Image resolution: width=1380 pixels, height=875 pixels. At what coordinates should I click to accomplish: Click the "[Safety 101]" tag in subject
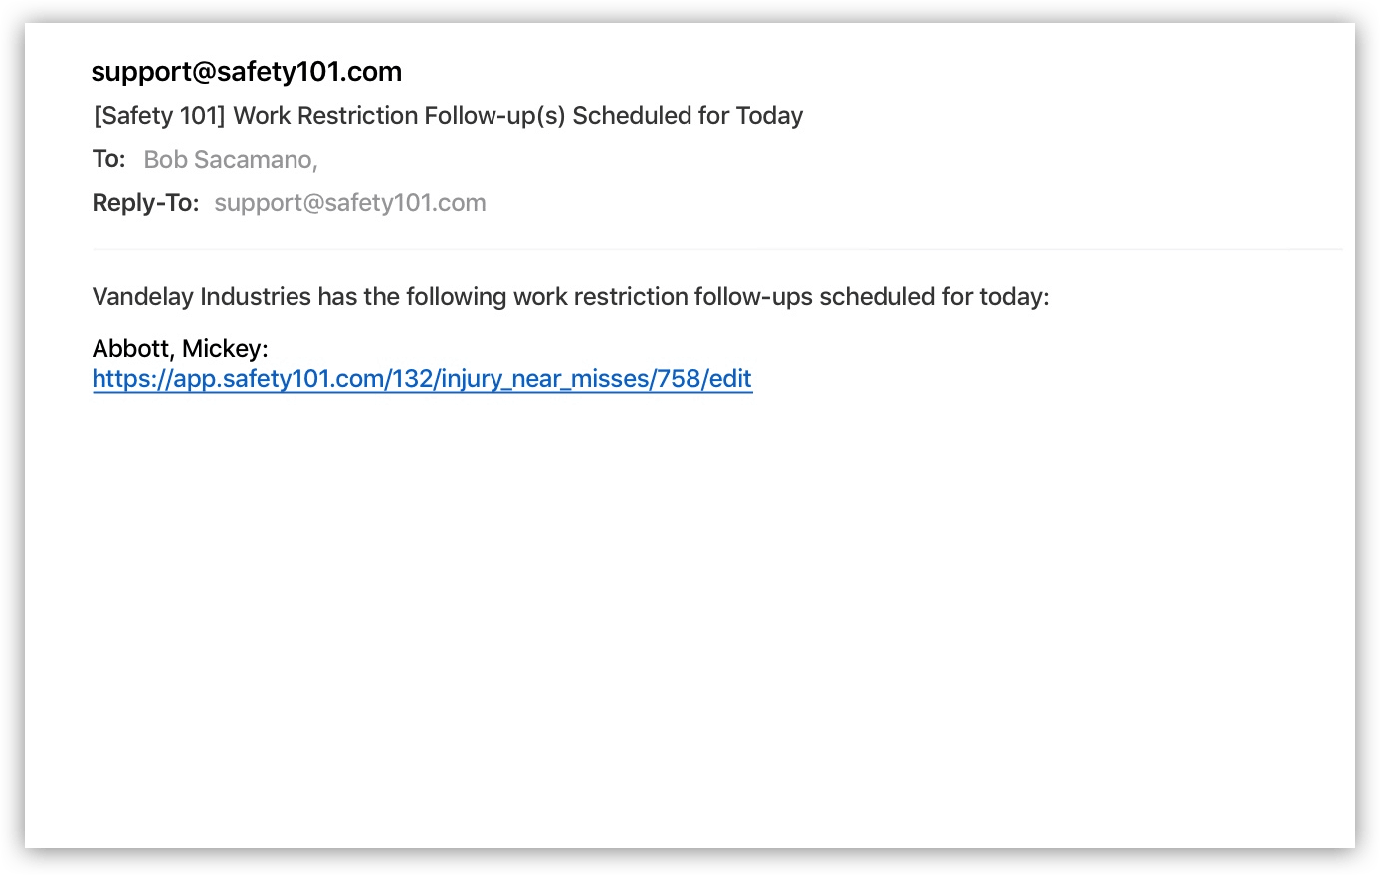click(x=159, y=116)
